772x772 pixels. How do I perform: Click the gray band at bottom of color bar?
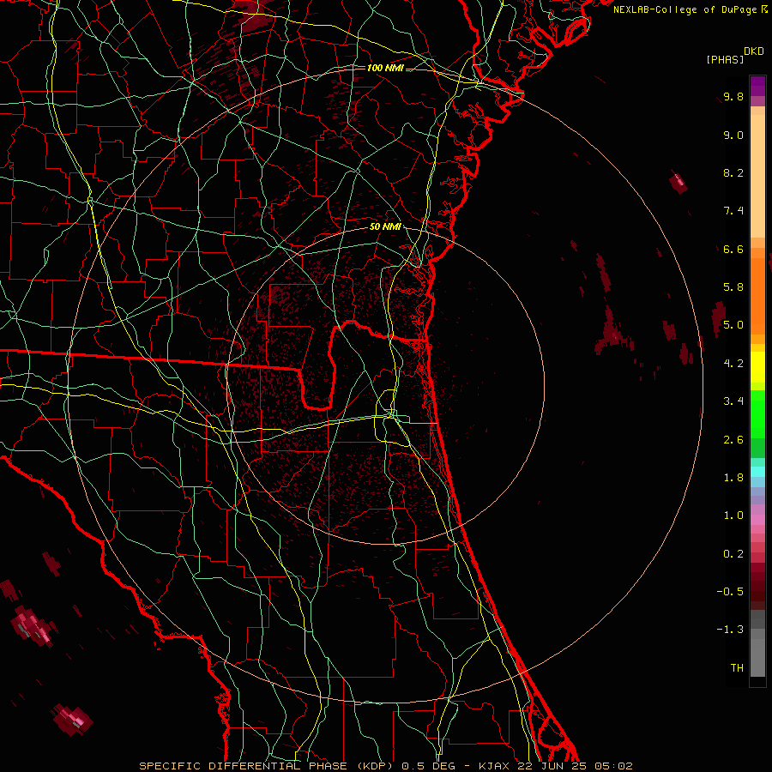(757, 653)
